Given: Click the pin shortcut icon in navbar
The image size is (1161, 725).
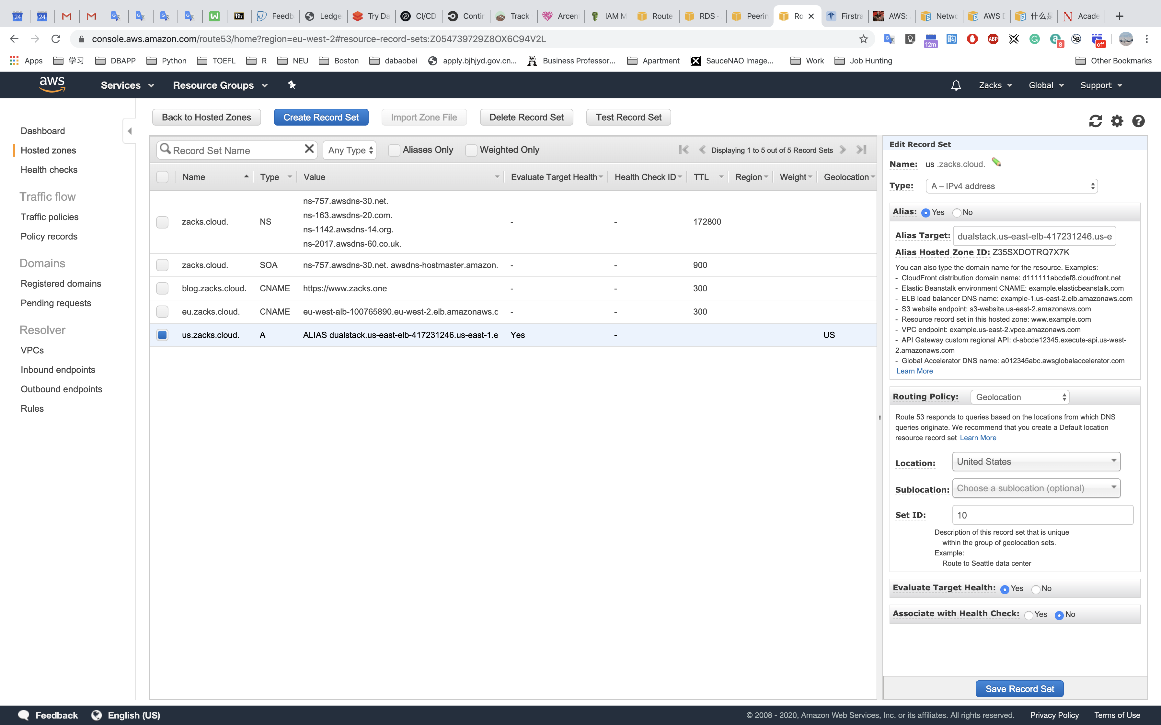Looking at the screenshot, I should coord(292,85).
